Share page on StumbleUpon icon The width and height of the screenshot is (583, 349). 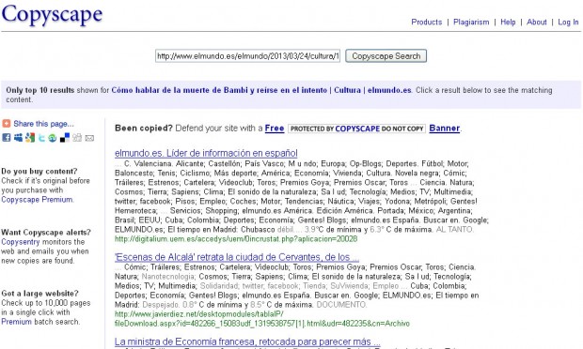tap(53, 138)
